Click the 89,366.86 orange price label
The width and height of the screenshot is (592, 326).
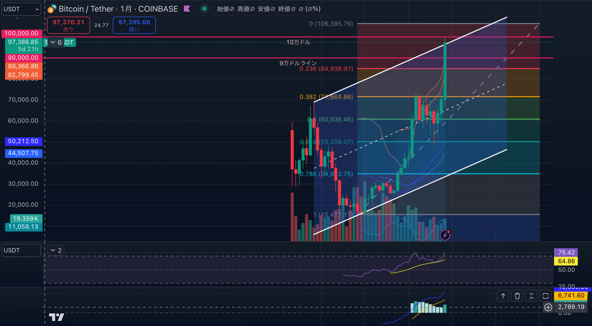point(23,66)
